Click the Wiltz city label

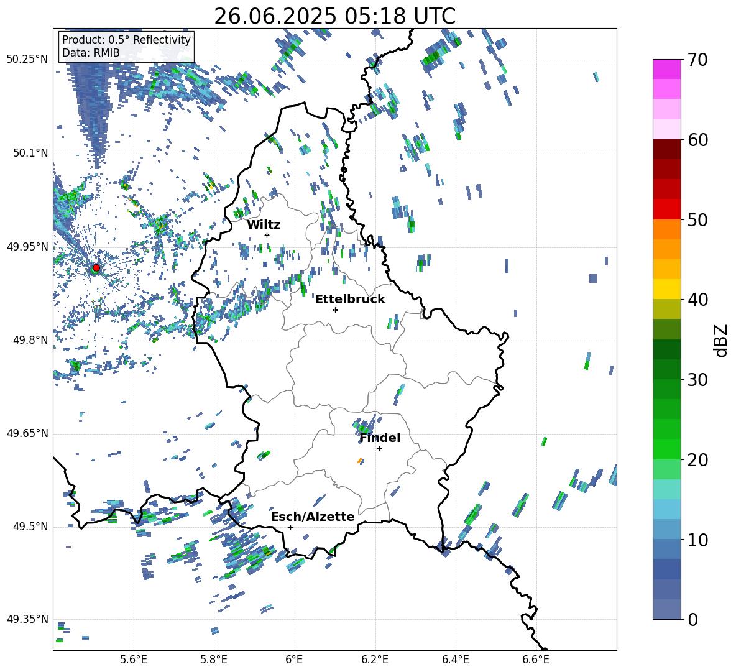click(x=264, y=224)
